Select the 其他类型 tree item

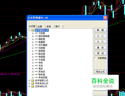coord(43,77)
